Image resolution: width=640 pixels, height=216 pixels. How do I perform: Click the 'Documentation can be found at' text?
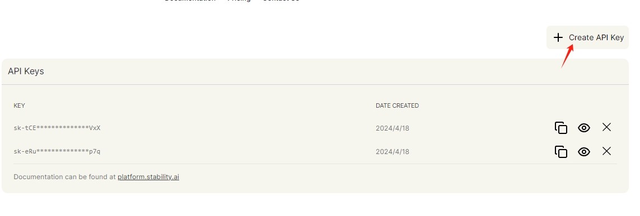click(64, 177)
